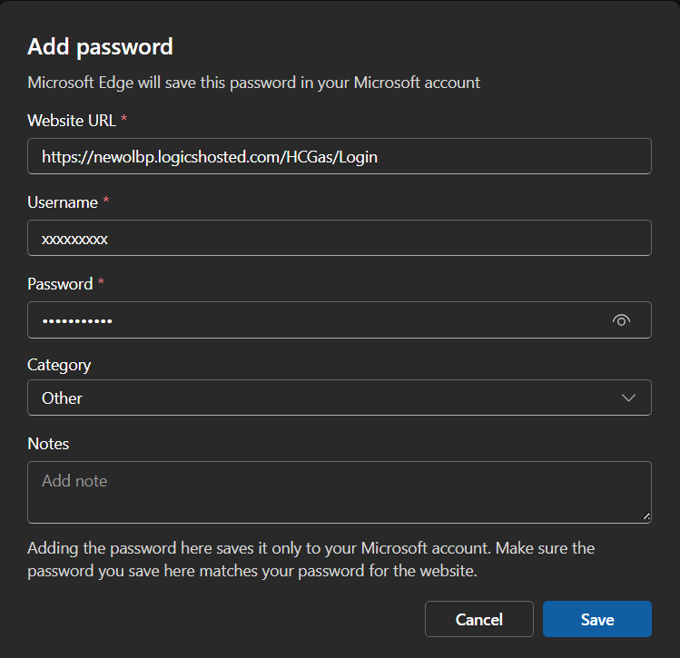This screenshot has width=680, height=658.
Task: Focus the Username text field
Action: pyautogui.click(x=339, y=238)
